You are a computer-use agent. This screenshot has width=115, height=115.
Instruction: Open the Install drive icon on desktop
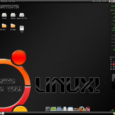click(4, 16)
